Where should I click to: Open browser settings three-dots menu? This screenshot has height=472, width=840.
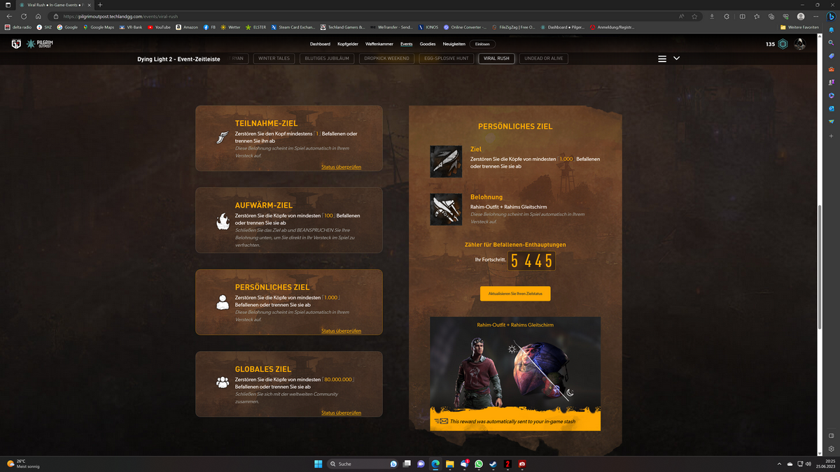coord(815,16)
